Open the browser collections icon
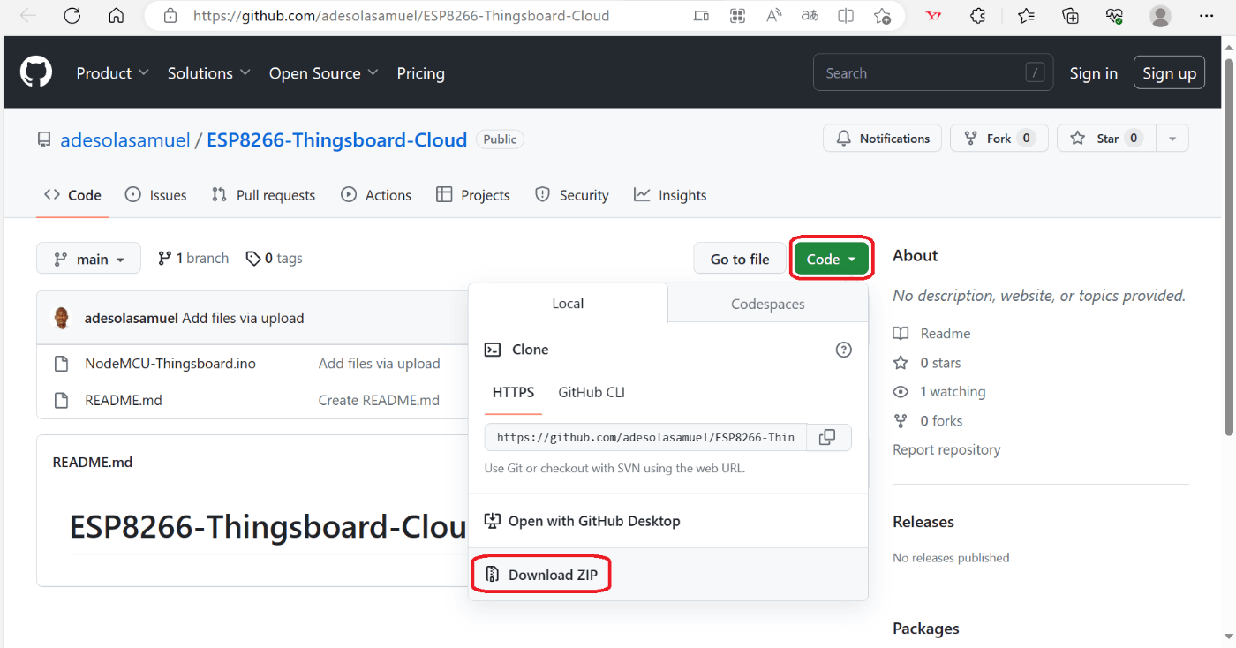1236x648 pixels. 1070,16
